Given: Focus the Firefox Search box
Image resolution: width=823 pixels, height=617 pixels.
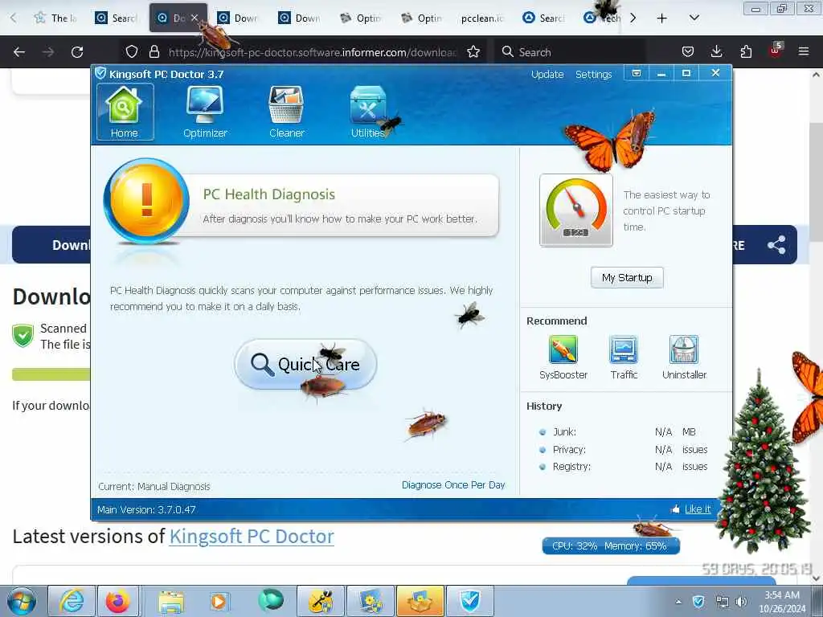Looking at the screenshot, I should pyautogui.click(x=572, y=52).
